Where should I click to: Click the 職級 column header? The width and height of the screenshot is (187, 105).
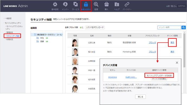109,36
